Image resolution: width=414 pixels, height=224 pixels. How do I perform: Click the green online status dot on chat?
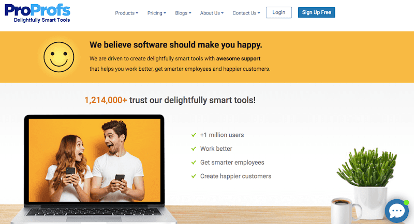coord(406,202)
